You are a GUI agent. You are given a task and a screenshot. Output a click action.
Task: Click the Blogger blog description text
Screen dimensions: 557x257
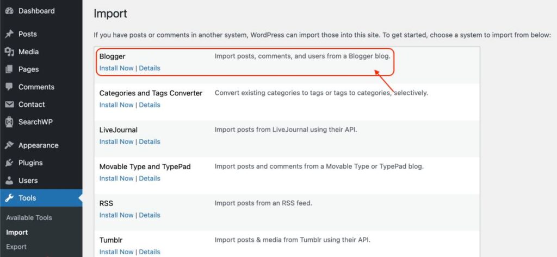pyautogui.click(x=302, y=56)
